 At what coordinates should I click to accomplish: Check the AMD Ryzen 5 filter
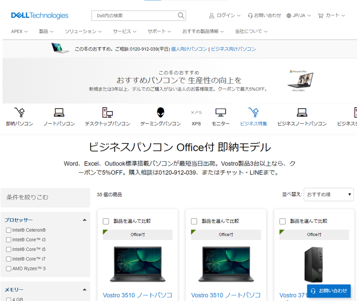(9, 268)
